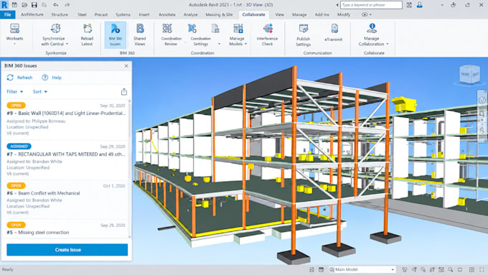Click the Autodesk App Store icon beside search
Screen dimensions: 488x275
409,5
